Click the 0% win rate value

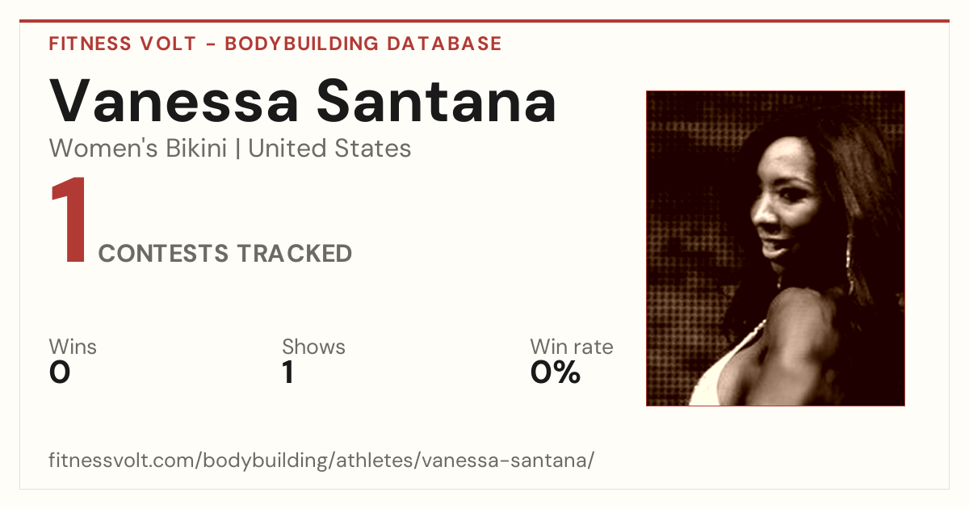[x=556, y=372]
